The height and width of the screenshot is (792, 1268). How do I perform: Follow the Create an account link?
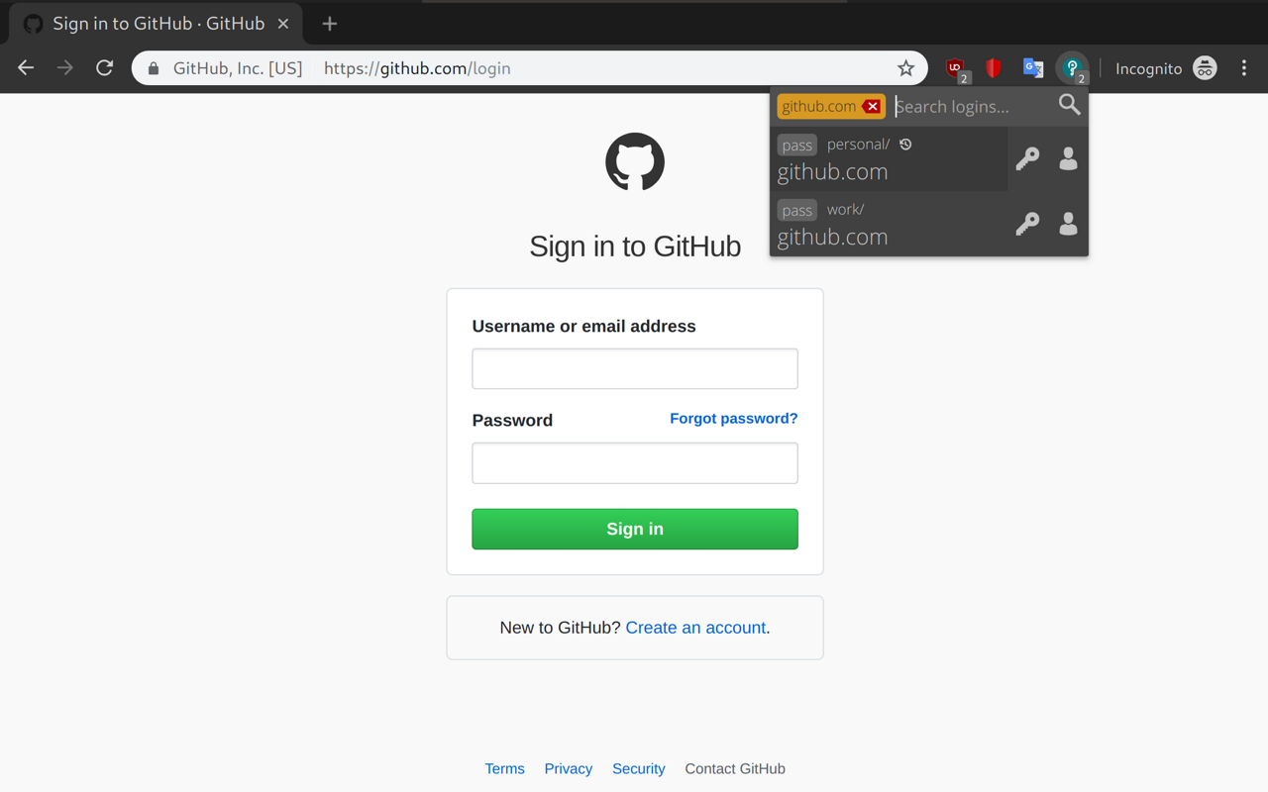695,628
